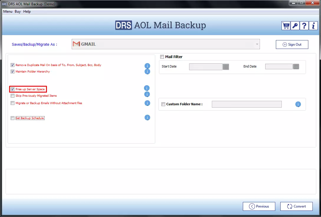Enable the Custom Folder Name checkbox
Viewport: 321px width, 217px height.
(x=163, y=104)
